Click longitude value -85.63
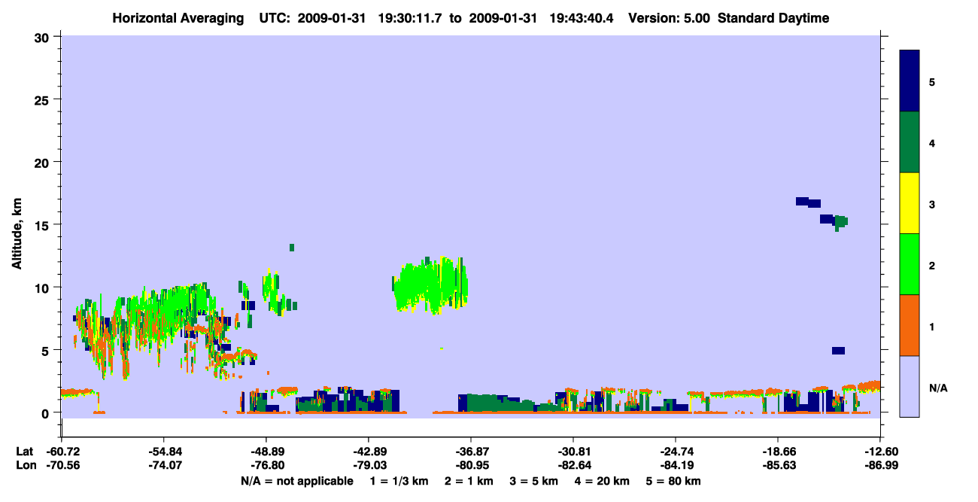978x502 pixels. (x=778, y=465)
